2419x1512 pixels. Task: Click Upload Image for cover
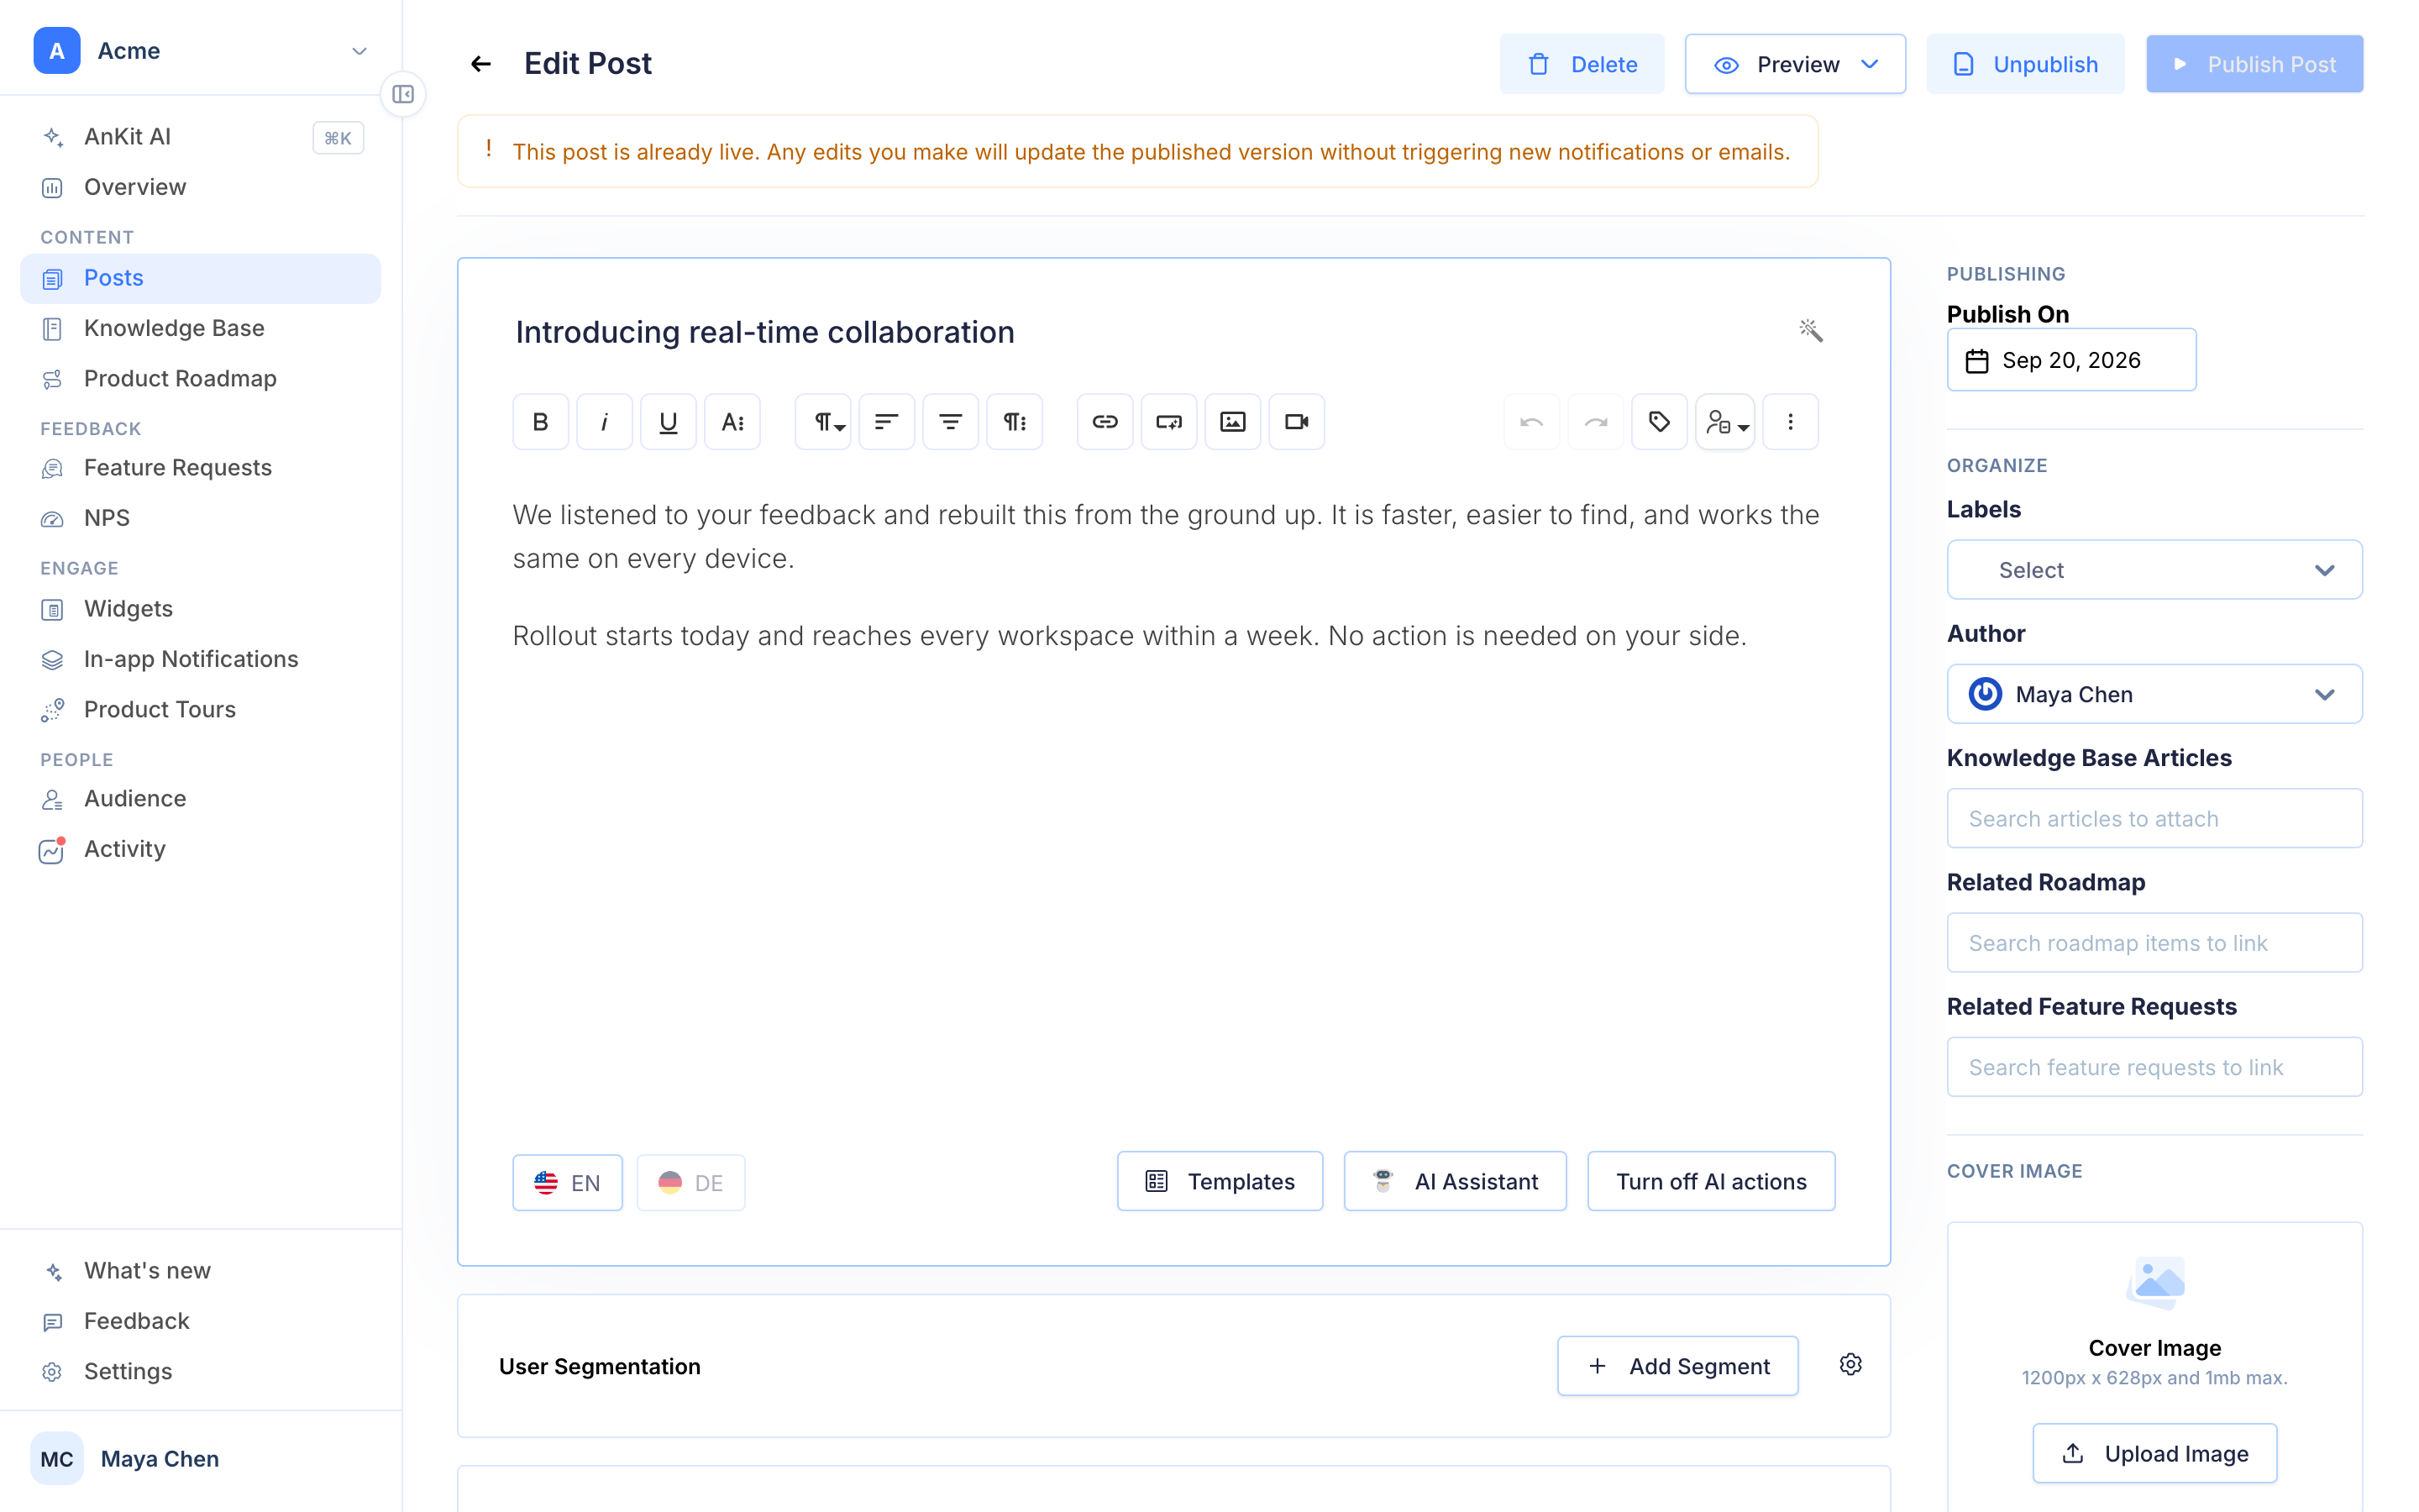pyautogui.click(x=2154, y=1453)
